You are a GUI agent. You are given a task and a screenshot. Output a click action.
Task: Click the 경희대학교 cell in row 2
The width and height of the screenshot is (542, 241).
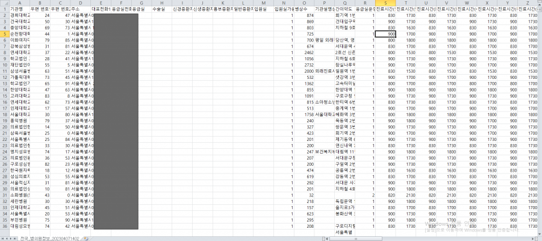click(x=20, y=15)
